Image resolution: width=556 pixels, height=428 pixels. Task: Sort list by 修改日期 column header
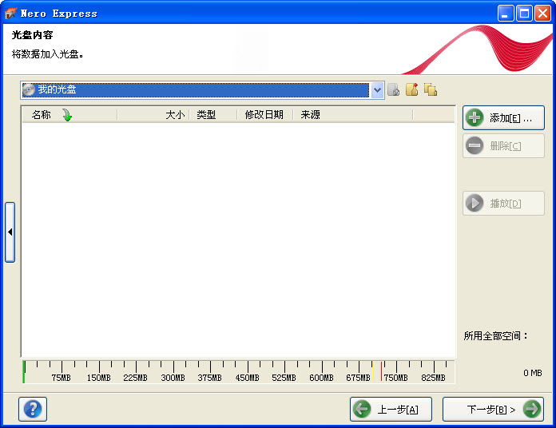point(265,115)
